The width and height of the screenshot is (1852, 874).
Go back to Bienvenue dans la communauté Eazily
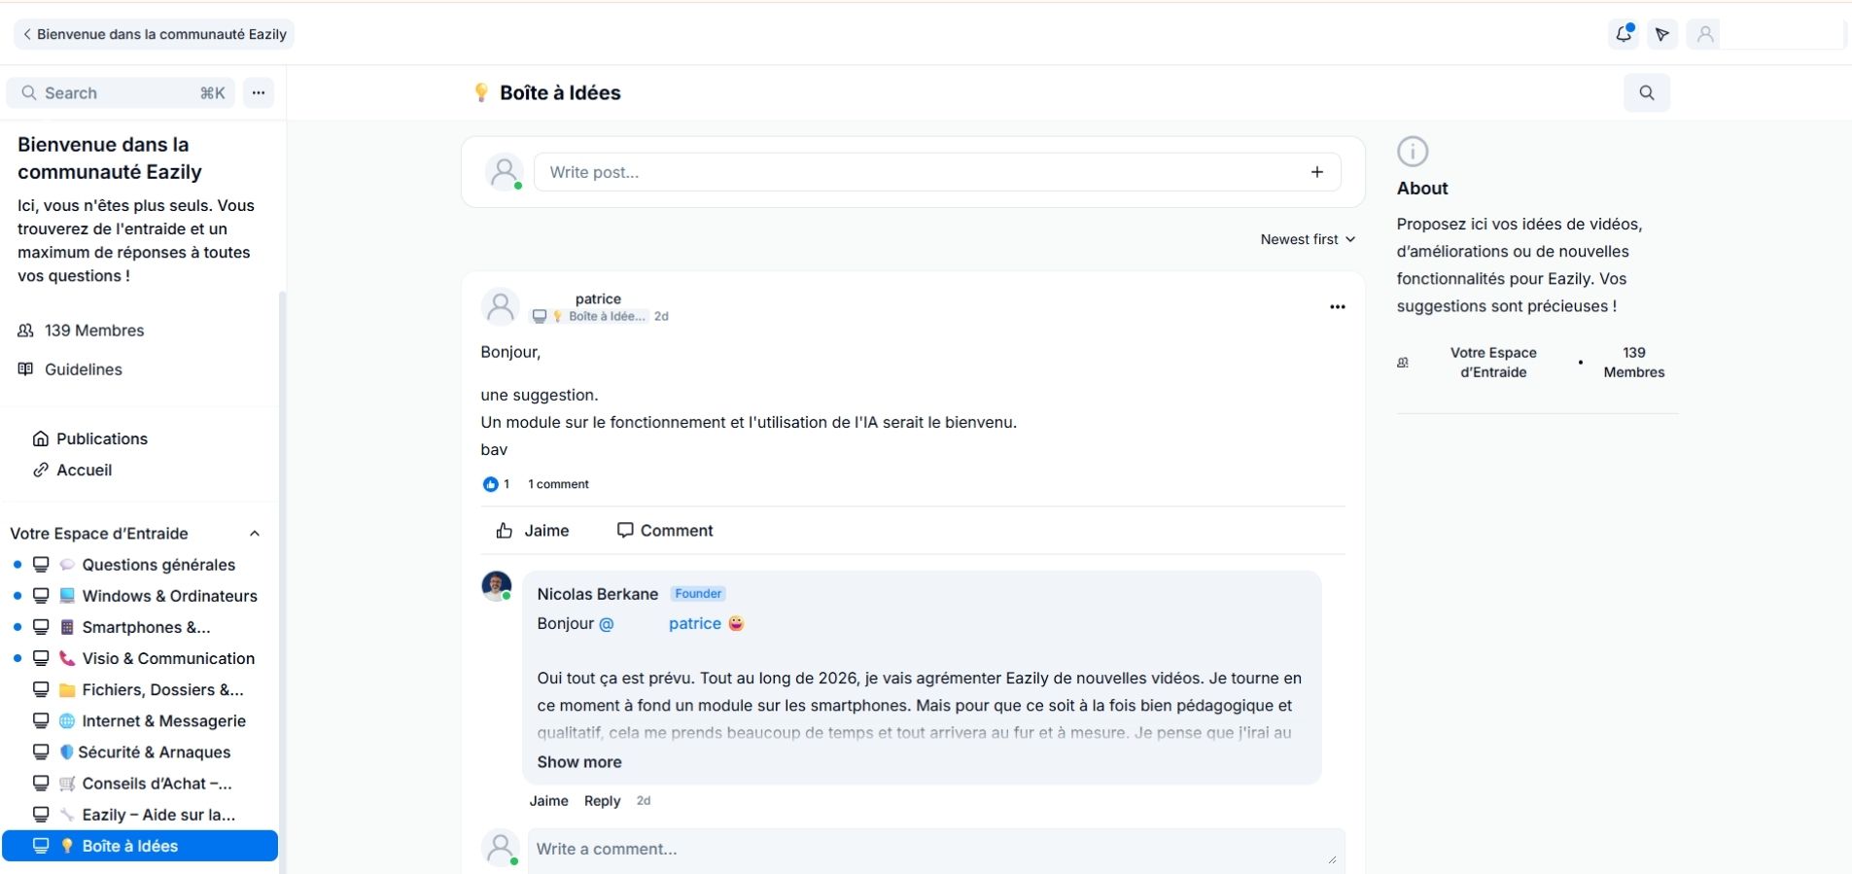155,34
